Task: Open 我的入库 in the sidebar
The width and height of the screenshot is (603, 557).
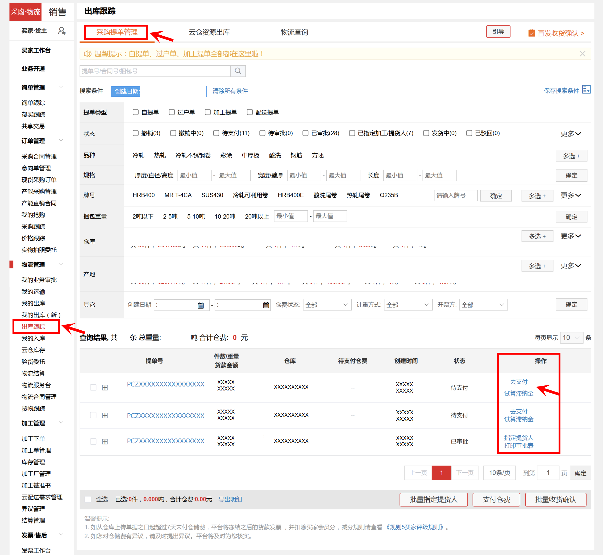Action: 33,338
